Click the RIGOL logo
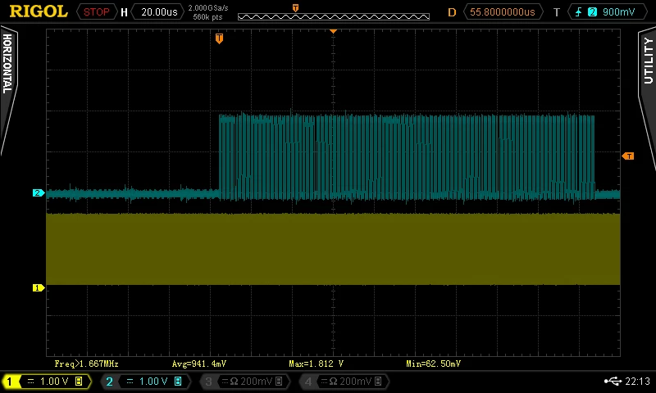Screen dimensions: 656x393 pyautogui.click(x=39, y=11)
